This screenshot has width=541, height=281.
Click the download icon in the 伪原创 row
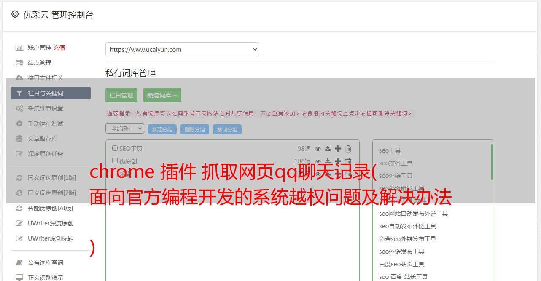pyautogui.click(x=328, y=161)
